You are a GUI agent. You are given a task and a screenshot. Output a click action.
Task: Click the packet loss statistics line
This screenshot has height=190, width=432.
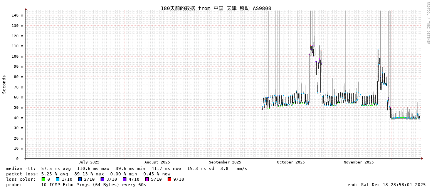tap(88, 174)
